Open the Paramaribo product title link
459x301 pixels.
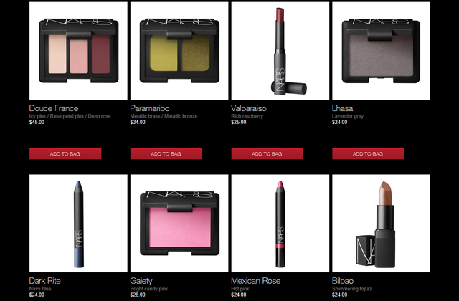pyautogui.click(x=150, y=108)
